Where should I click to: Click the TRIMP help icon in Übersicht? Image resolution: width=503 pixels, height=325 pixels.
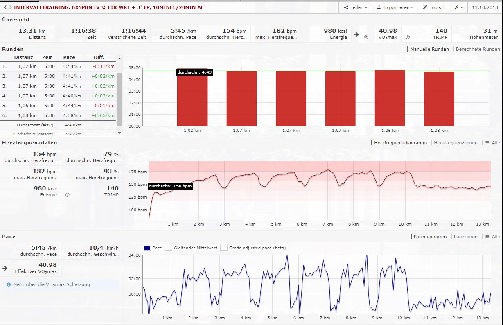point(408,37)
